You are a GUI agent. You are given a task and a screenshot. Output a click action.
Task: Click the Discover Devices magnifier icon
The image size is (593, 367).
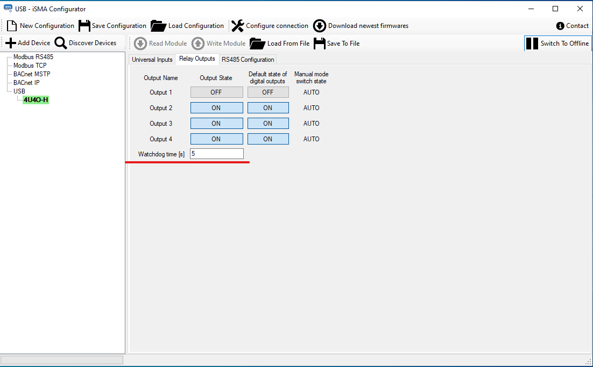click(61, 43)
